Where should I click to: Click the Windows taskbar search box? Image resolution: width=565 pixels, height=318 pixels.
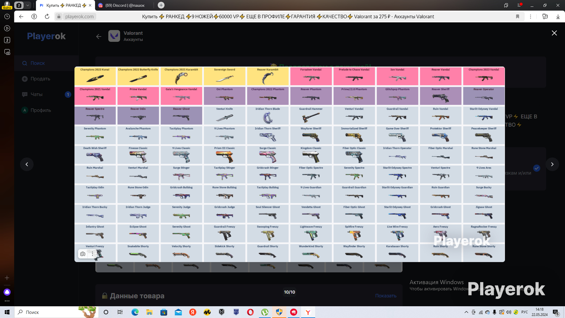click(x=57, y=312)
